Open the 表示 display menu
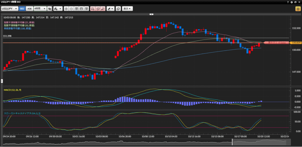Image resolution: width=302 pixels, height=147 pixels. click(127, 9)
